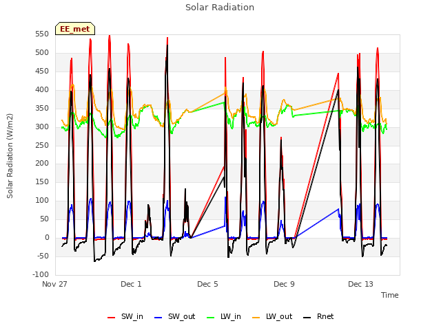Click the SW_out legend label

coord(181,316)
